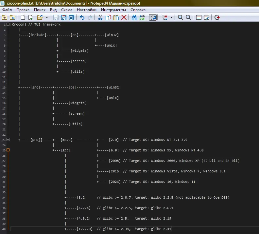
Task: Open a file with the folder icon
Action: pyautogui.click(x=40, y=17)
